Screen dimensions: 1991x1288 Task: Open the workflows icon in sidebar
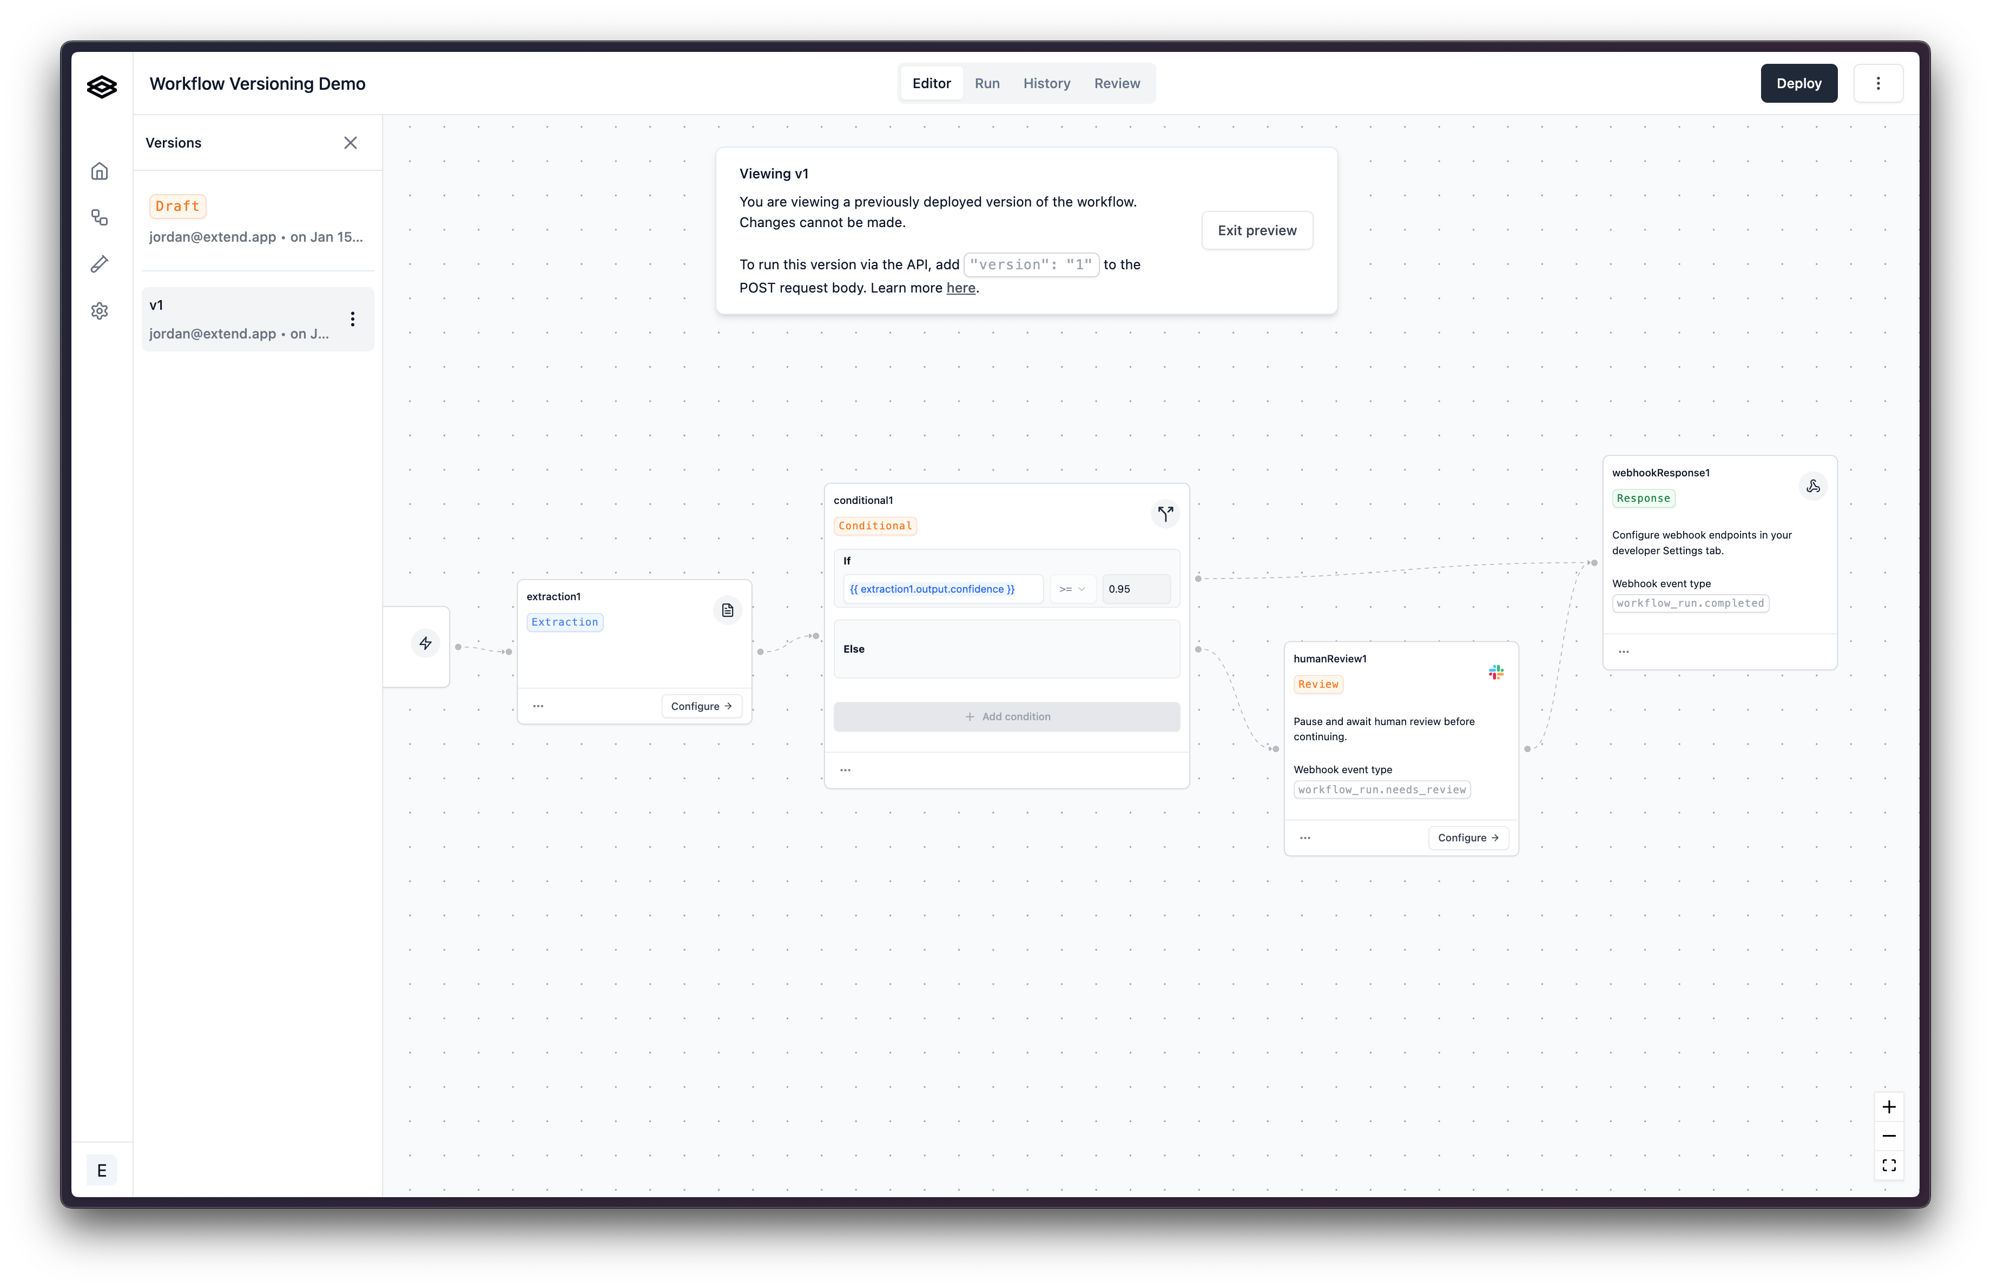click(100, 218)
